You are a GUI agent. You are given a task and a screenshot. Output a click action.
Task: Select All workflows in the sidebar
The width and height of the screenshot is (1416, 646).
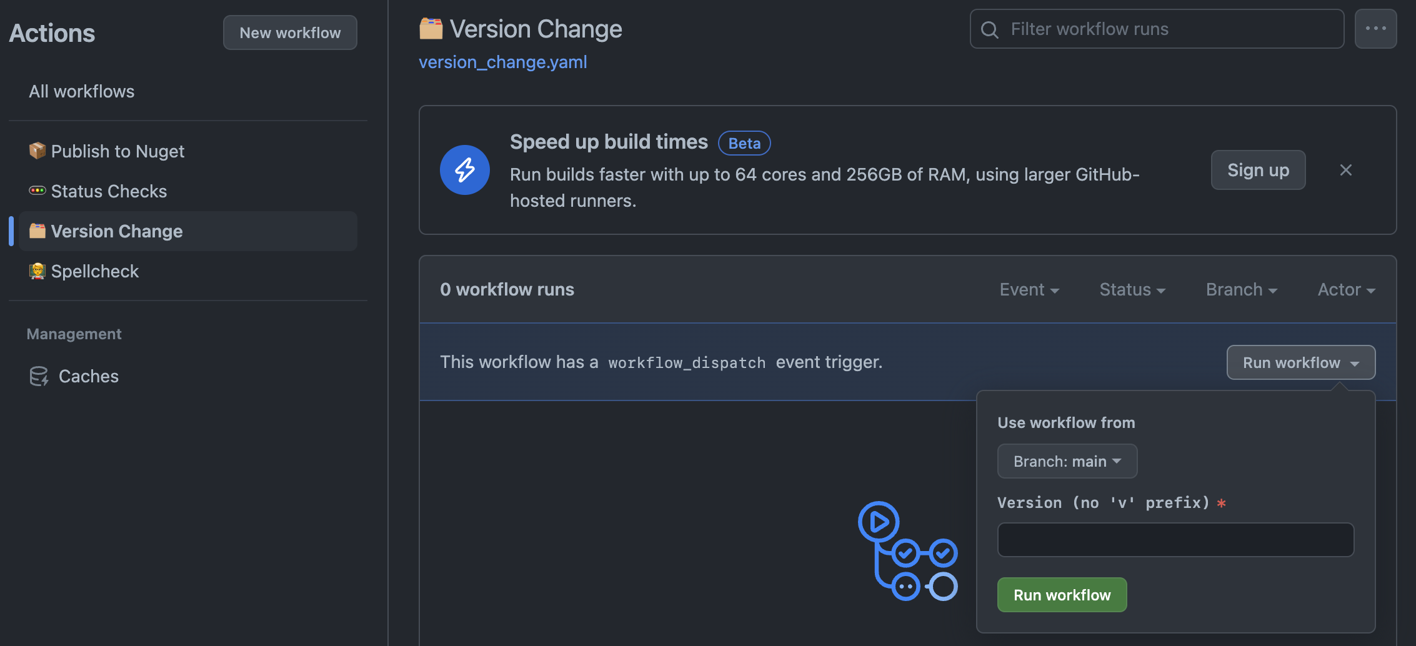(81, 91)
